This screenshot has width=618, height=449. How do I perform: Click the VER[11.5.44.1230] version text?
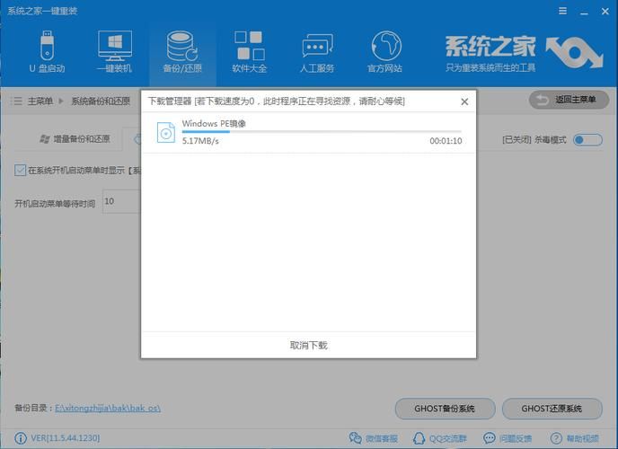coord(65,438)
